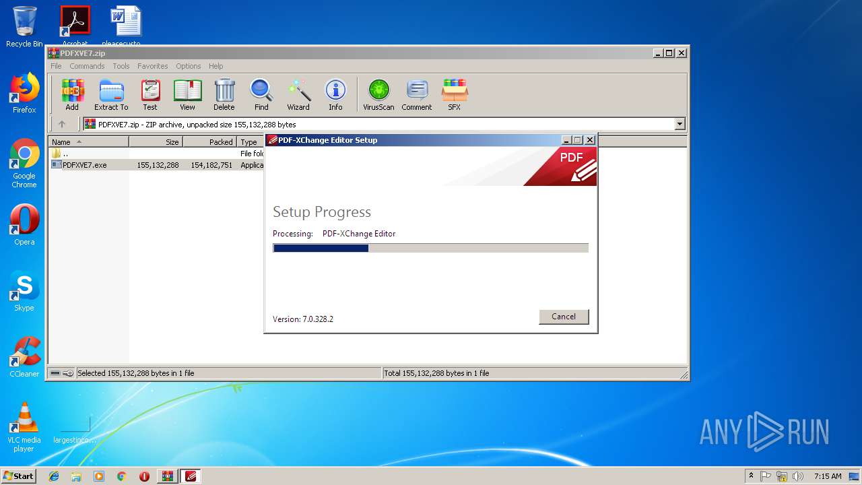Select the Opera desktop shortcut
This screenshot has height=485, width=862.
(x=24, y=224)
